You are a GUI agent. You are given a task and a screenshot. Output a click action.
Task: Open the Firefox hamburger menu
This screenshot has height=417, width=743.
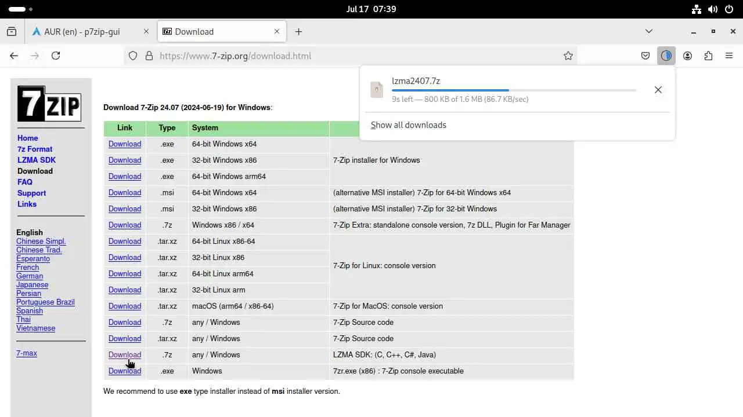point(729,56)
